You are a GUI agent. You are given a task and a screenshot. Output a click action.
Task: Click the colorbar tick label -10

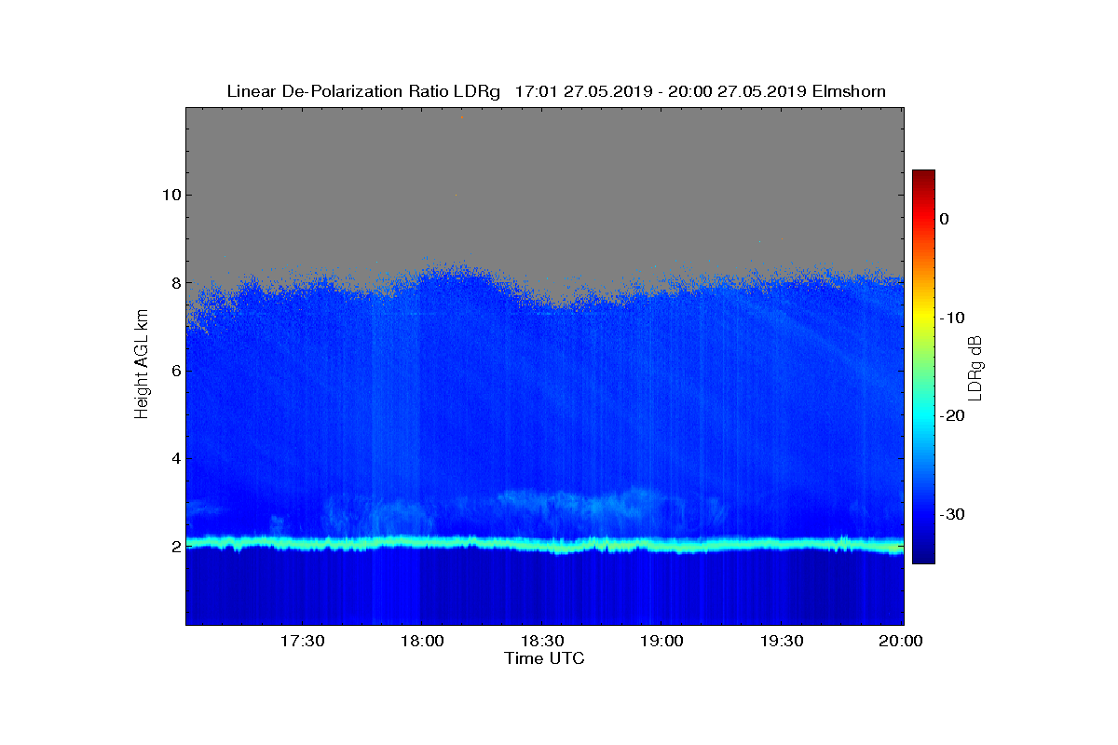pyautogui.click(x=950, y=318)
